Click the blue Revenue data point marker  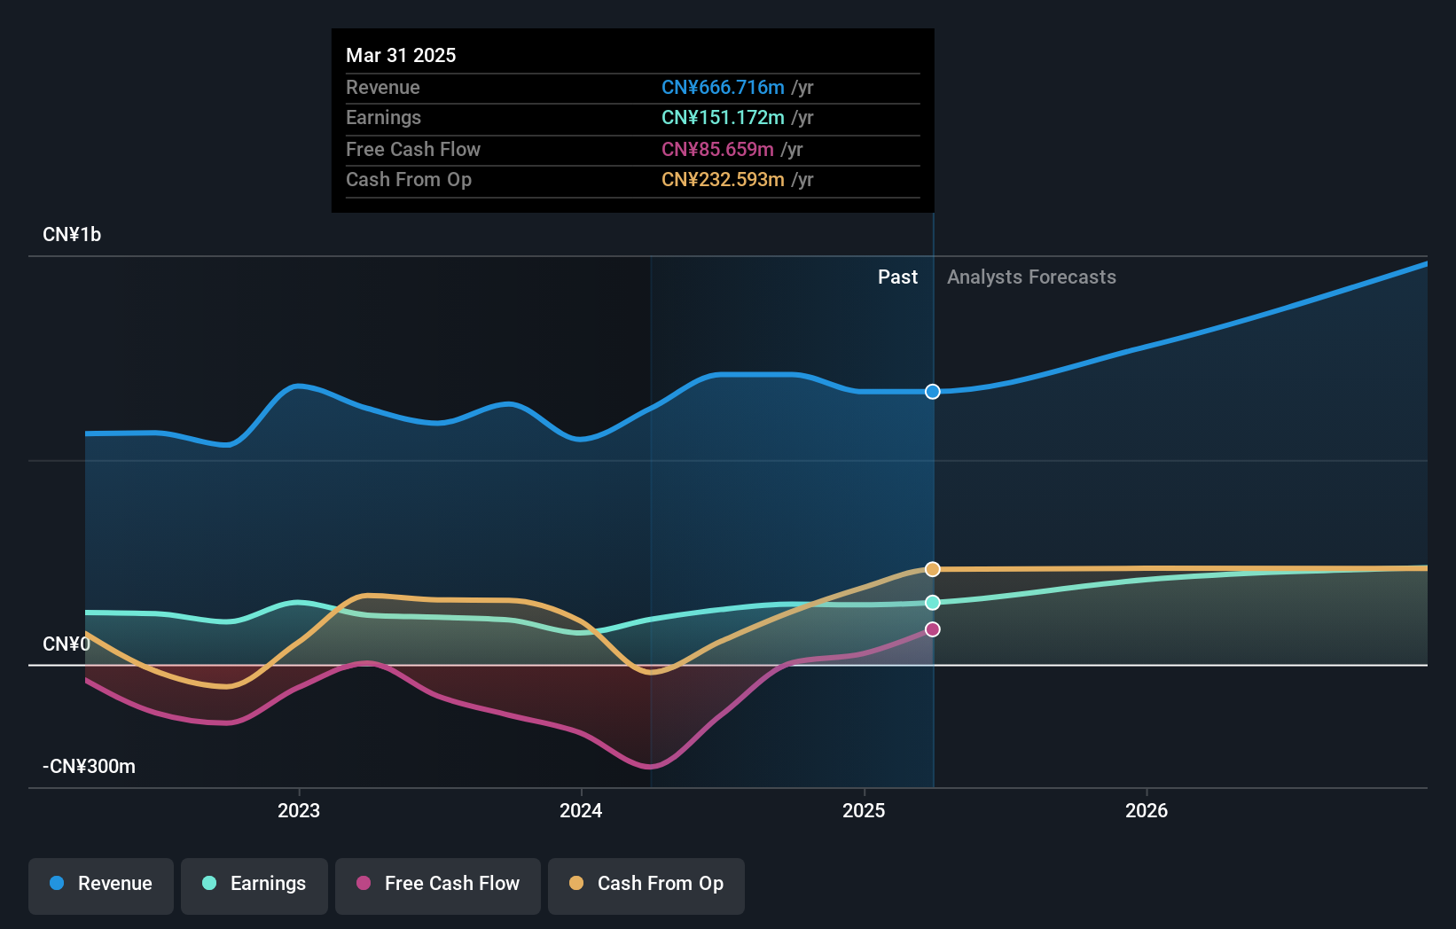[933, 392]
